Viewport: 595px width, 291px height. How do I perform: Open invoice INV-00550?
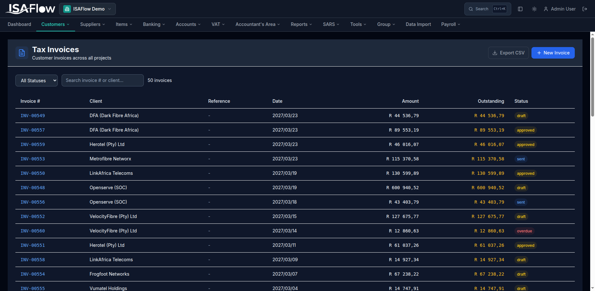33,173
